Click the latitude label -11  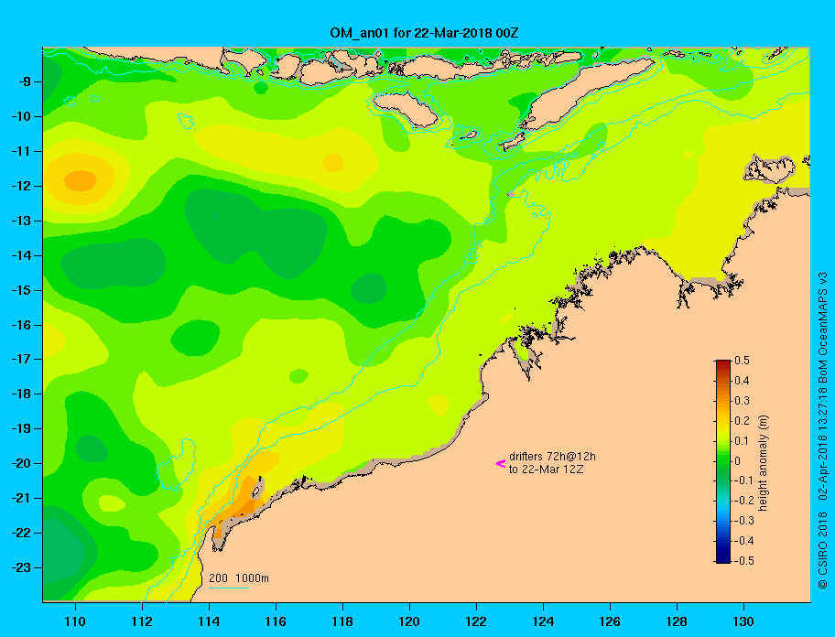click(21, 152)
